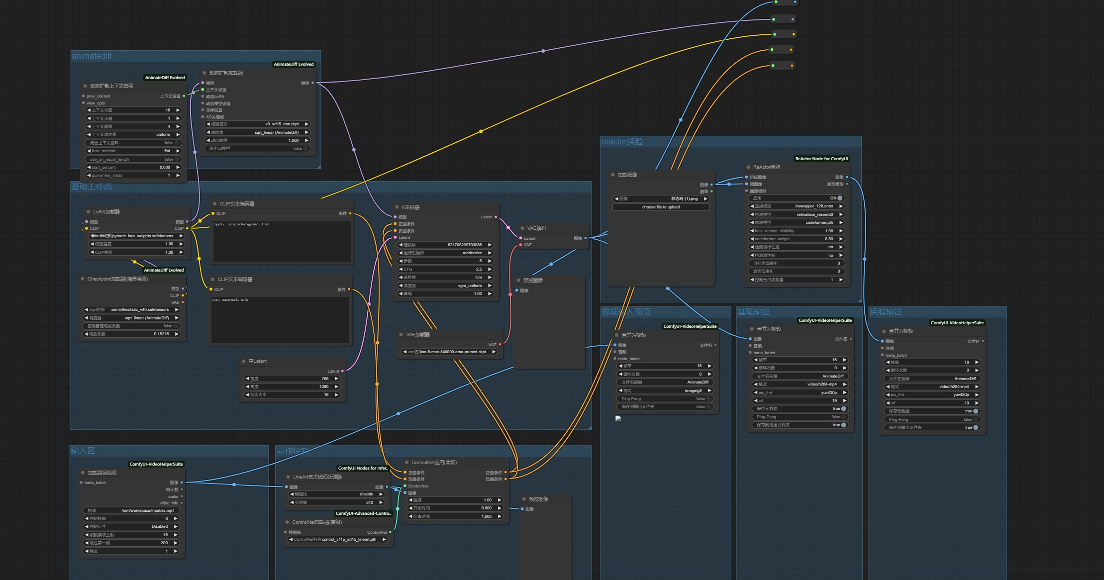Click the 图像 output port on VAE解码
The height and width of the screenshot is (580, 1104).
coord(585,238)
